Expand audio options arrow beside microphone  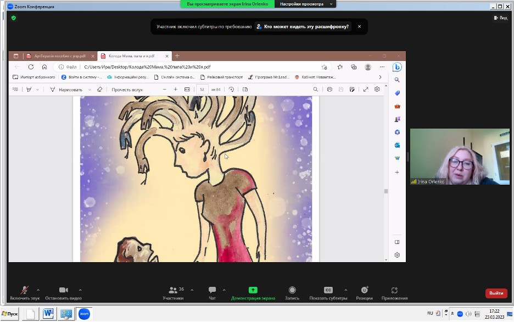(38, 290)
